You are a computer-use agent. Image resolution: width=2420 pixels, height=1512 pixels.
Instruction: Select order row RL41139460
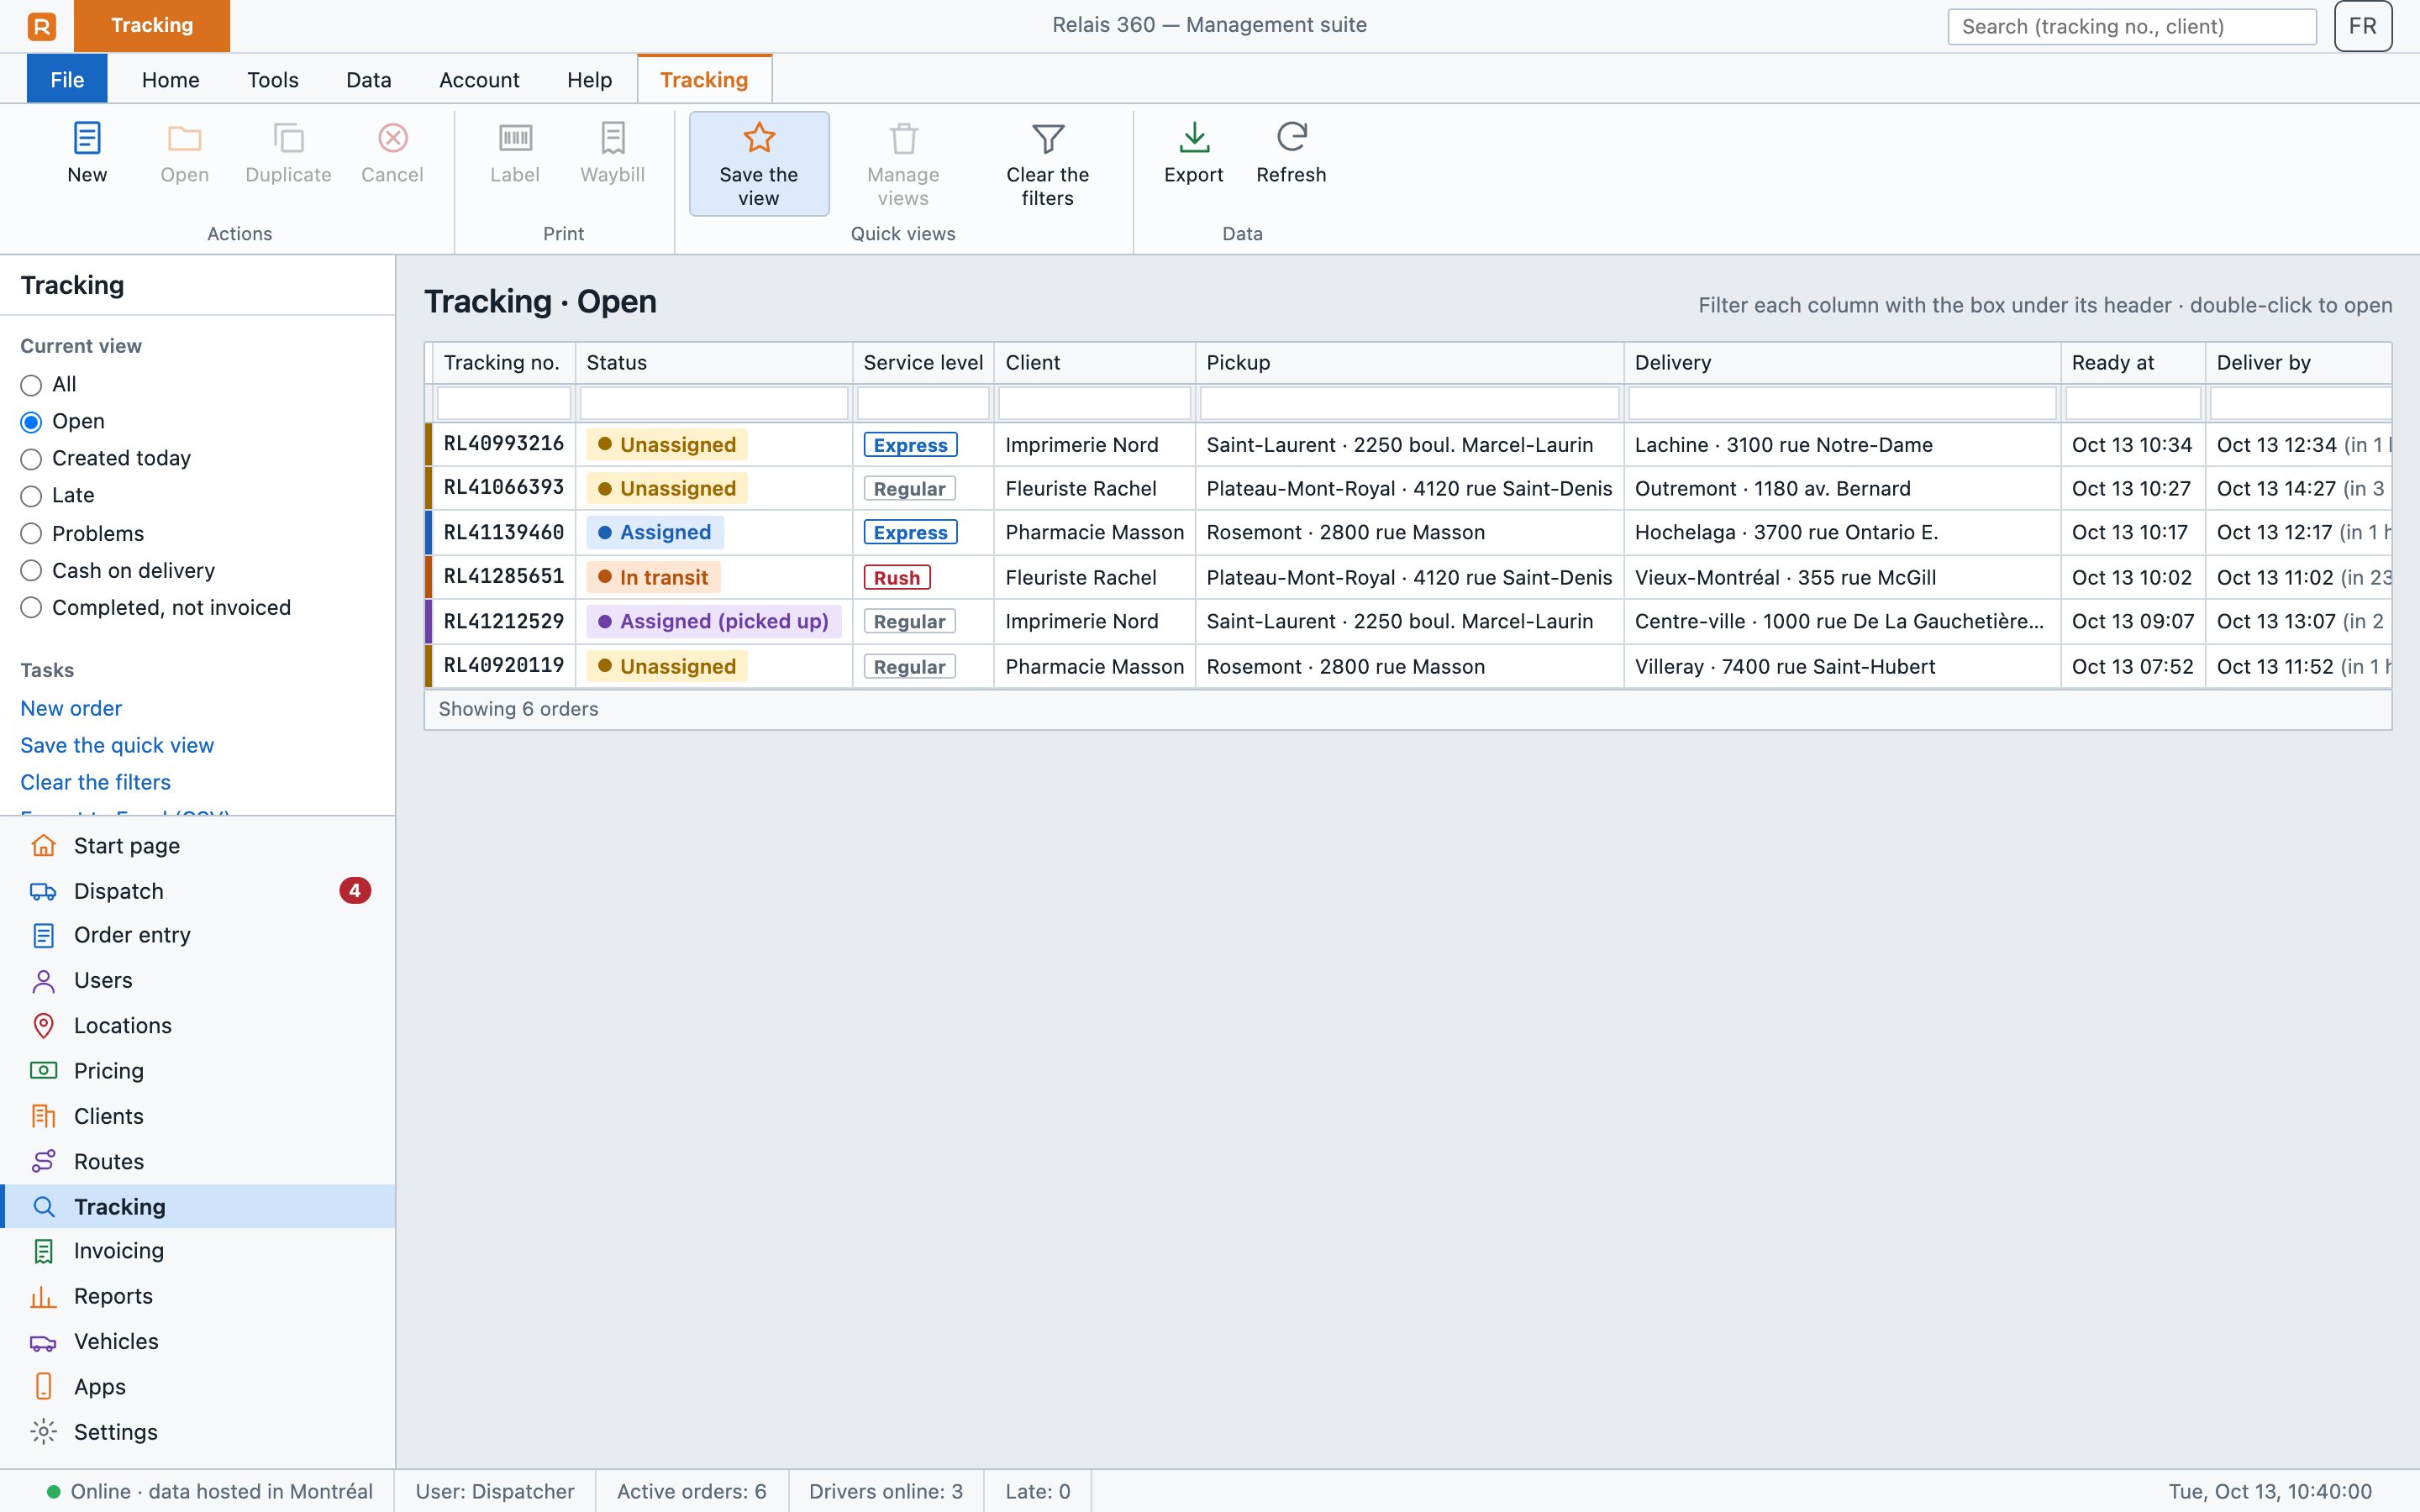pyautogui.click(x=1408, y=533)
